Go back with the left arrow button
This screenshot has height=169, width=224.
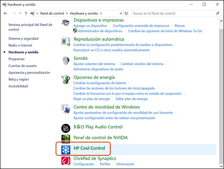click(6, 13)
